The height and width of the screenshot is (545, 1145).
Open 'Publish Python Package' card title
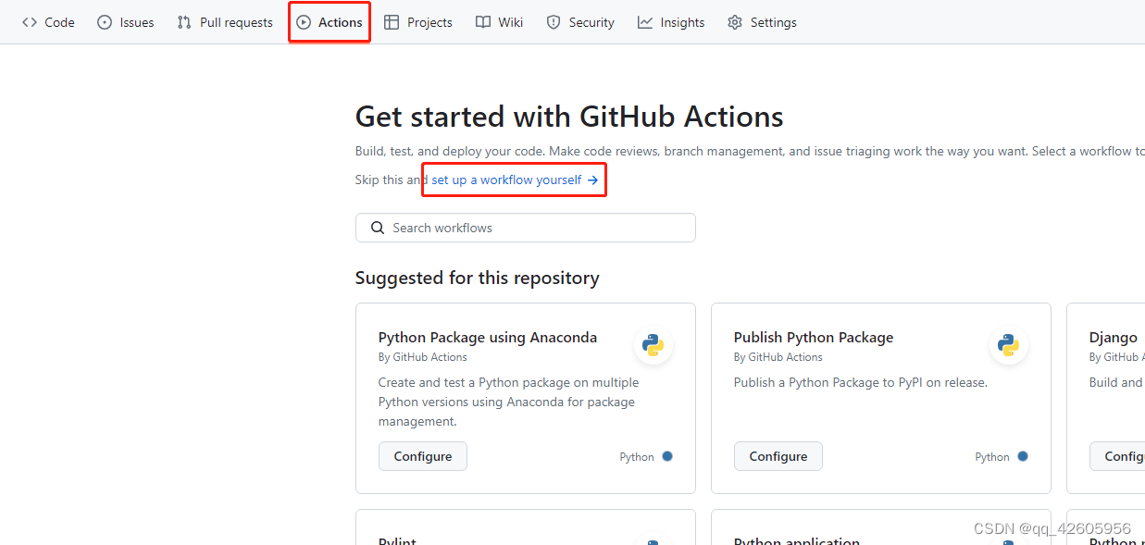(814, 337)
